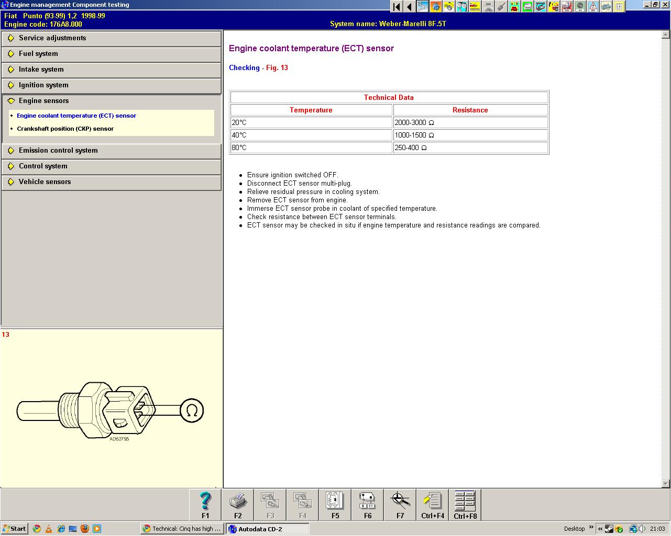The height and width of the screenshot is (536, 671).
Task: Show hidden tray icons chevron
Action: point(600,529)
